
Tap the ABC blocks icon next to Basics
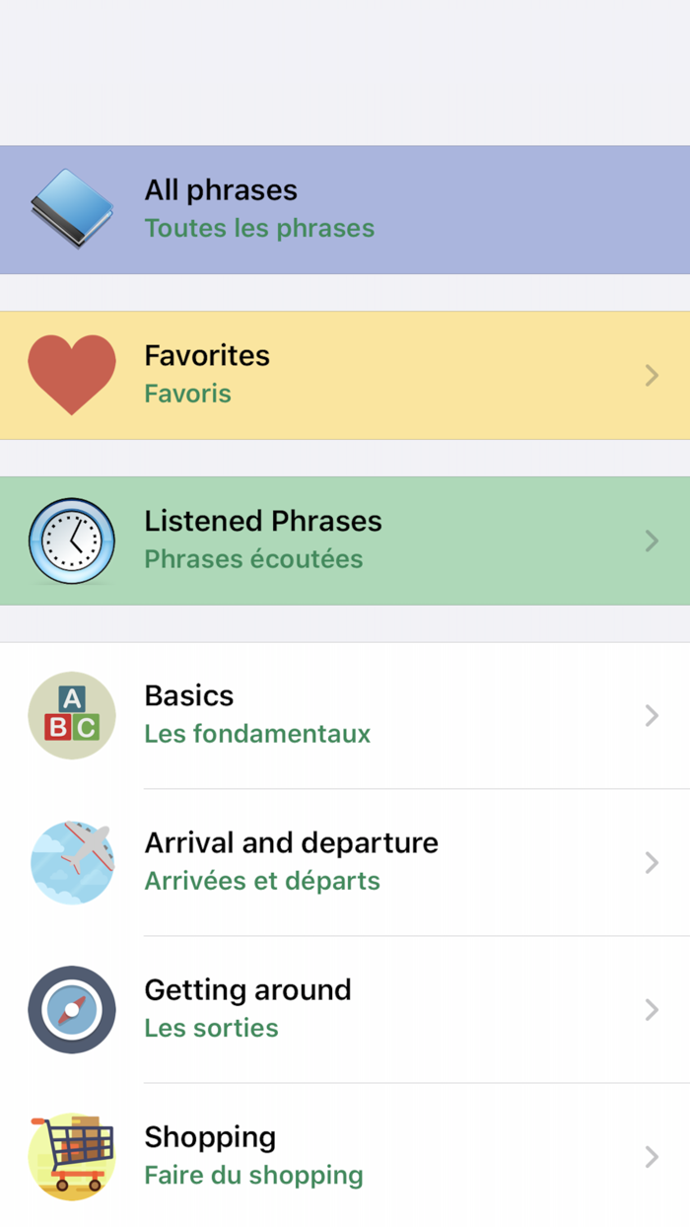pyautogui.click(x=72, y=715)
